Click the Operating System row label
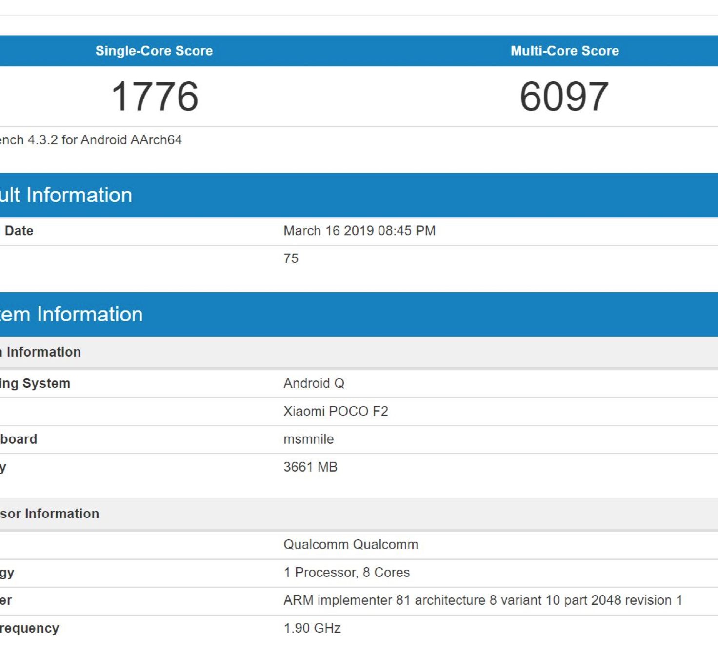718x656 pixels. pyautogui.click(x=35, y=383)
